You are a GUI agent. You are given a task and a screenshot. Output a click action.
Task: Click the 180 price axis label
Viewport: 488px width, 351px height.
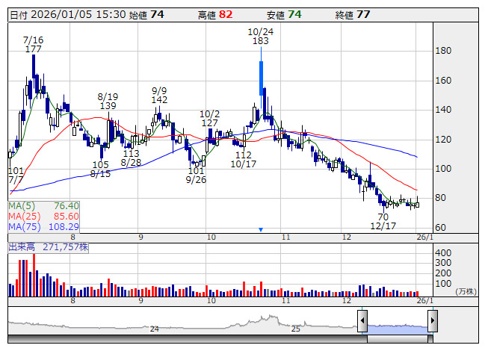click(443, 51)
